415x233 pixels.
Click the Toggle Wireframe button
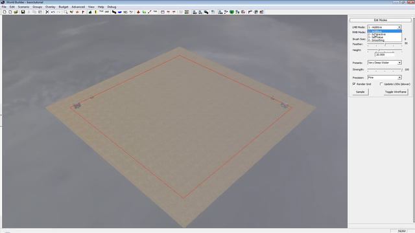pos(396,92)
